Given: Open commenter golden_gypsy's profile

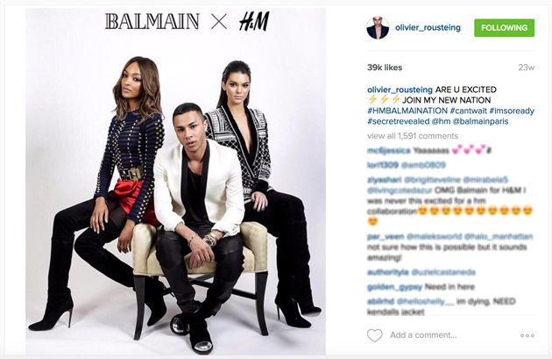Looking at the screenshot, I should 394,287.
